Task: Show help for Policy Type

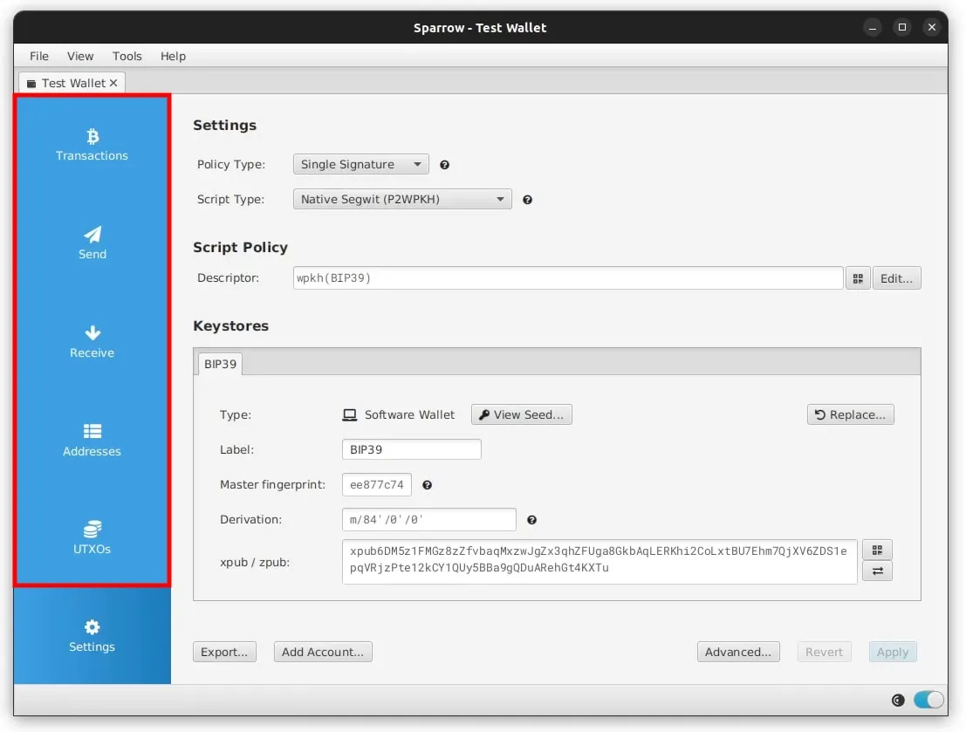Action: (444, 165)
